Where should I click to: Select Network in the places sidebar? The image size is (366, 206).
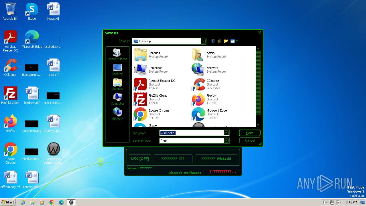point(117,114)
